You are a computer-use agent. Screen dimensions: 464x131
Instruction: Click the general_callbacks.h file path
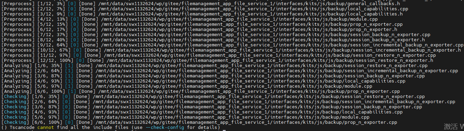[x=249, y=3]
